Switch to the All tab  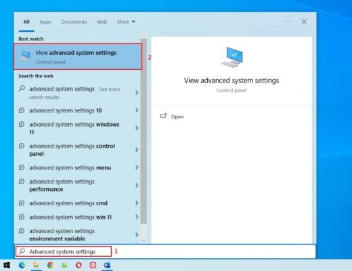click(26, 22)
